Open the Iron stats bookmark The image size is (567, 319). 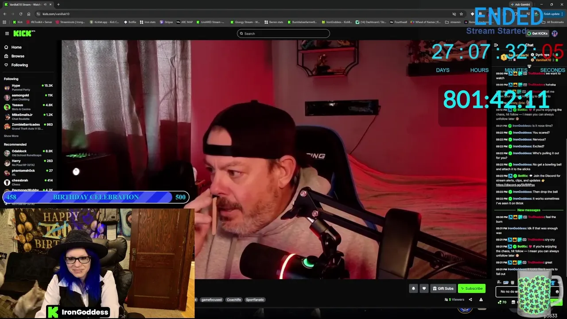[148, 22]
